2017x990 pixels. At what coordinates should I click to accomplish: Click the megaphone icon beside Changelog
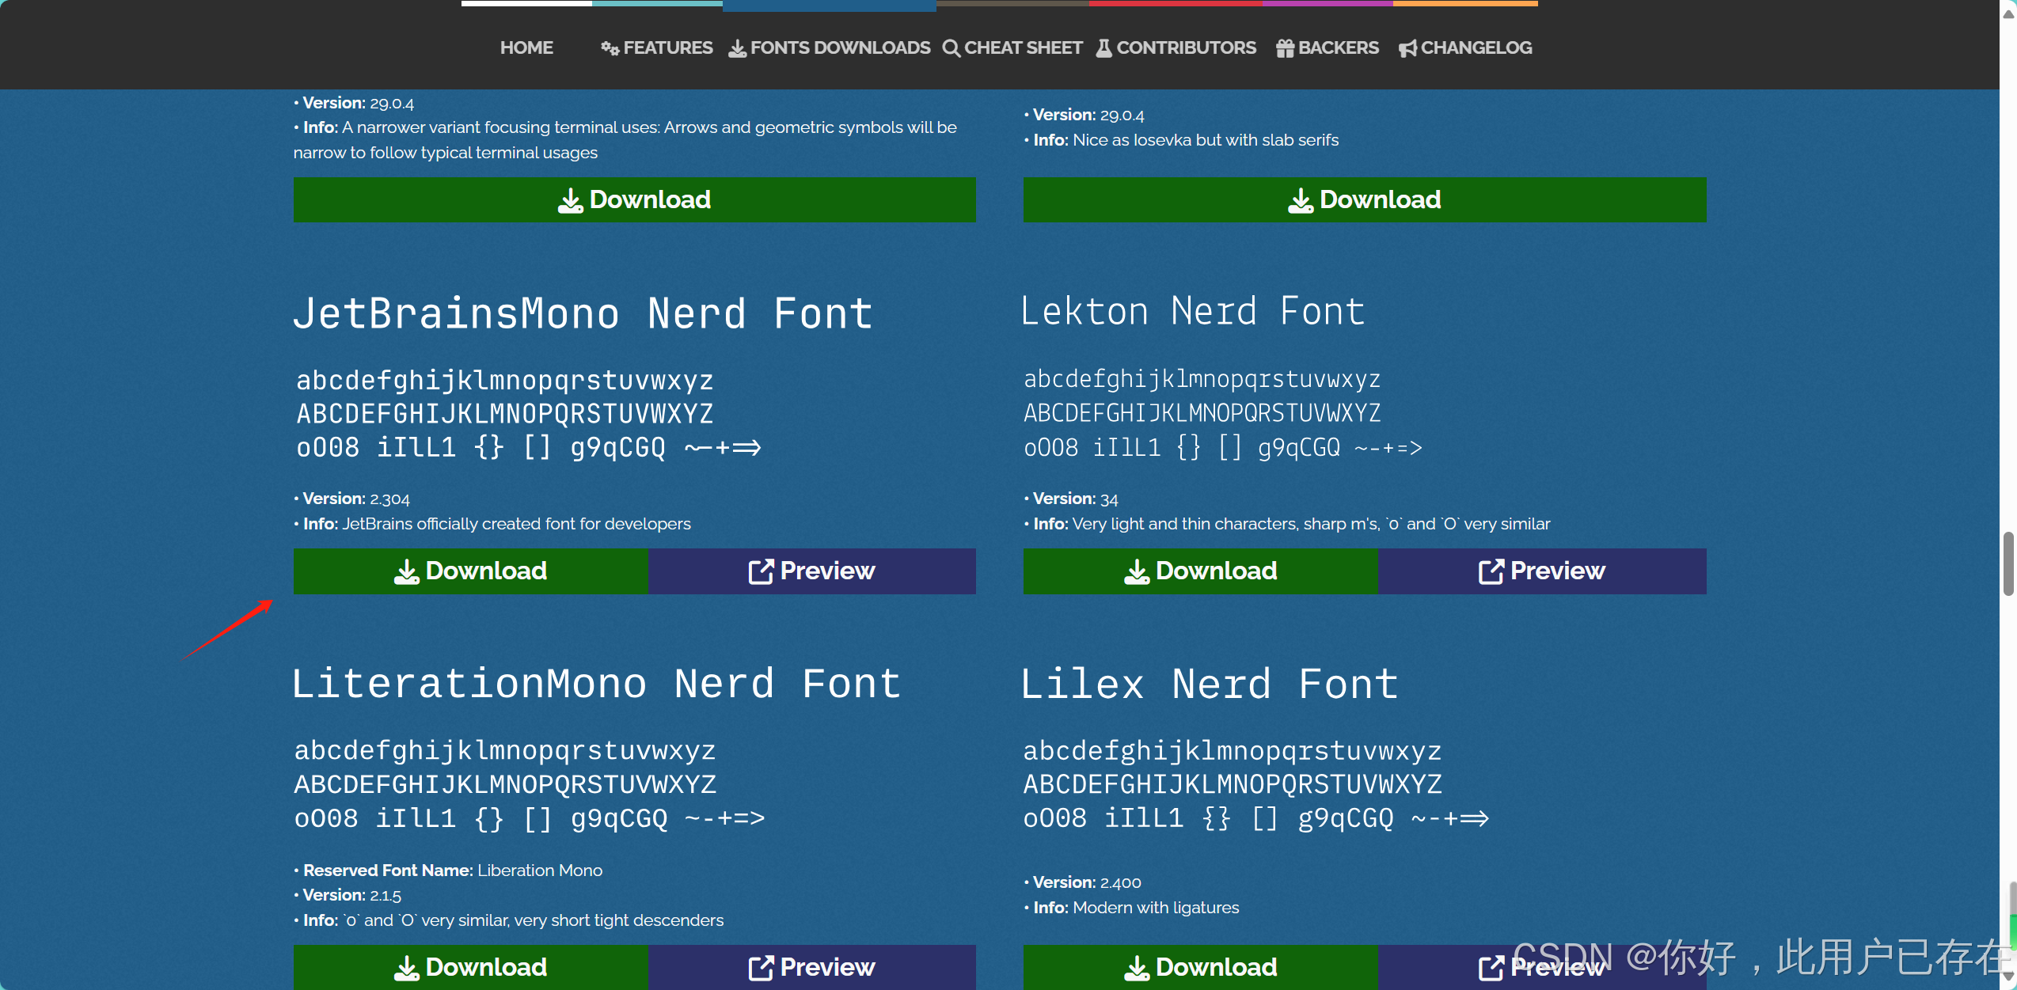coord(1407,48)
